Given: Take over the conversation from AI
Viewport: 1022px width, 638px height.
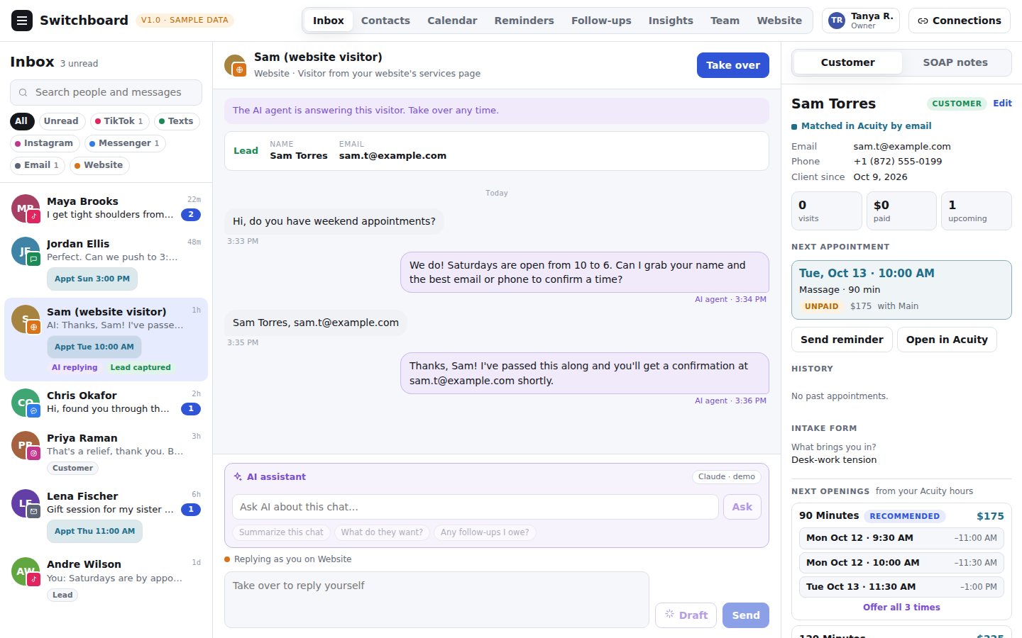Looking at the screenshot, I should 733,65.
